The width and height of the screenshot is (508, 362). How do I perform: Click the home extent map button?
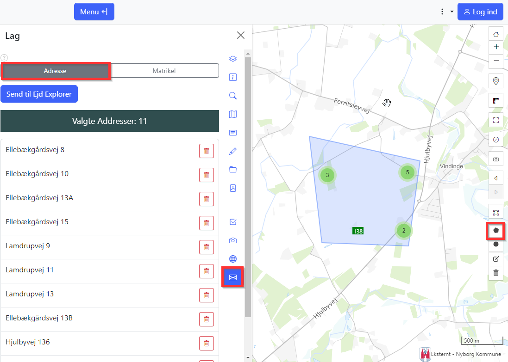496,34
